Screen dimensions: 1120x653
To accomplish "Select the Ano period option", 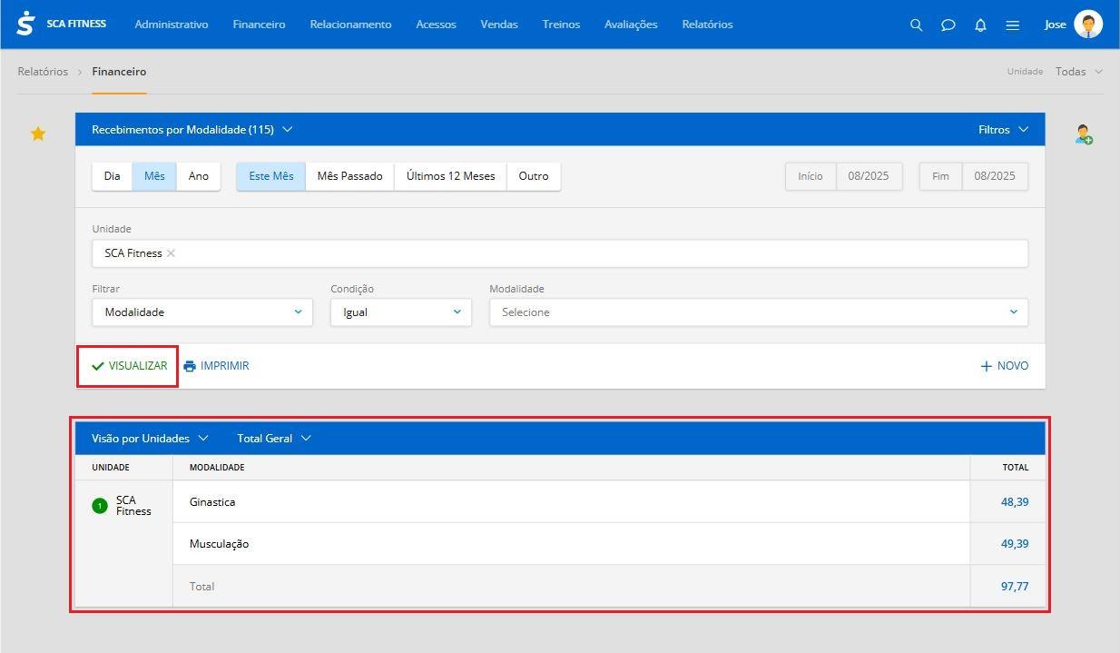I will pos(199,176).
